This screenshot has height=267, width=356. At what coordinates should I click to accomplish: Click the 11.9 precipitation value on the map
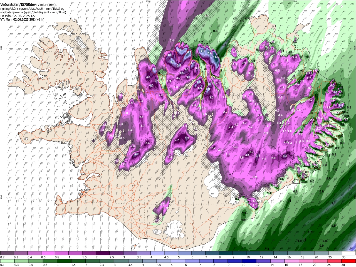click(216, 57)
